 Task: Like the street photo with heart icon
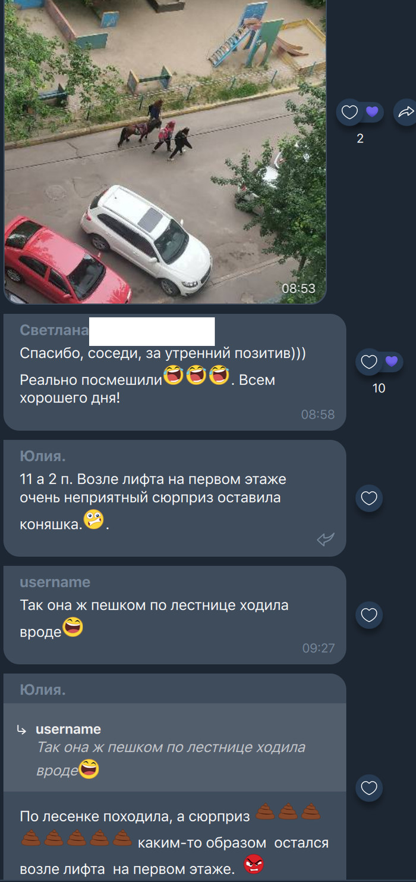(349, 112)
